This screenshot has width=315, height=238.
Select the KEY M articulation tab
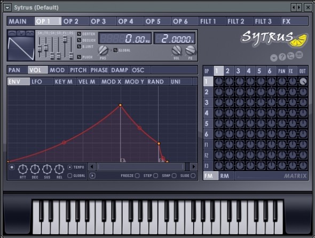65,82
